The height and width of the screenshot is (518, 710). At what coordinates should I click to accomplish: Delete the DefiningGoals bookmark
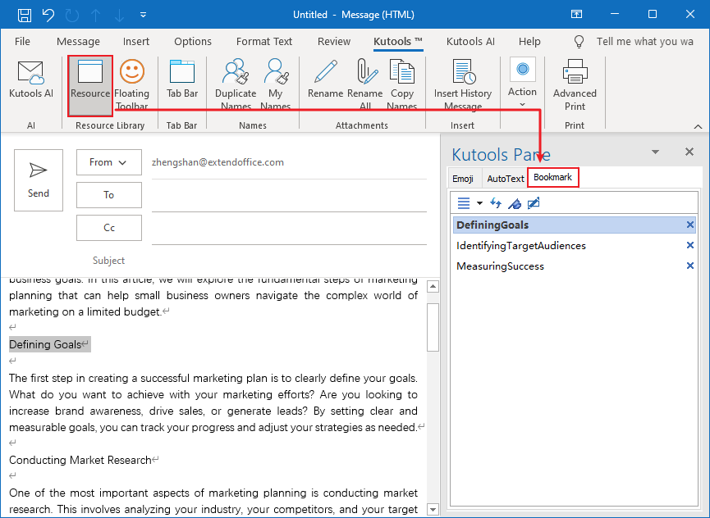click(689, 225)
